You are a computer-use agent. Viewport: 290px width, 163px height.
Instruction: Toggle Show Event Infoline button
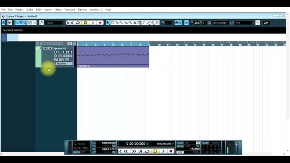[x=21, y=23]
